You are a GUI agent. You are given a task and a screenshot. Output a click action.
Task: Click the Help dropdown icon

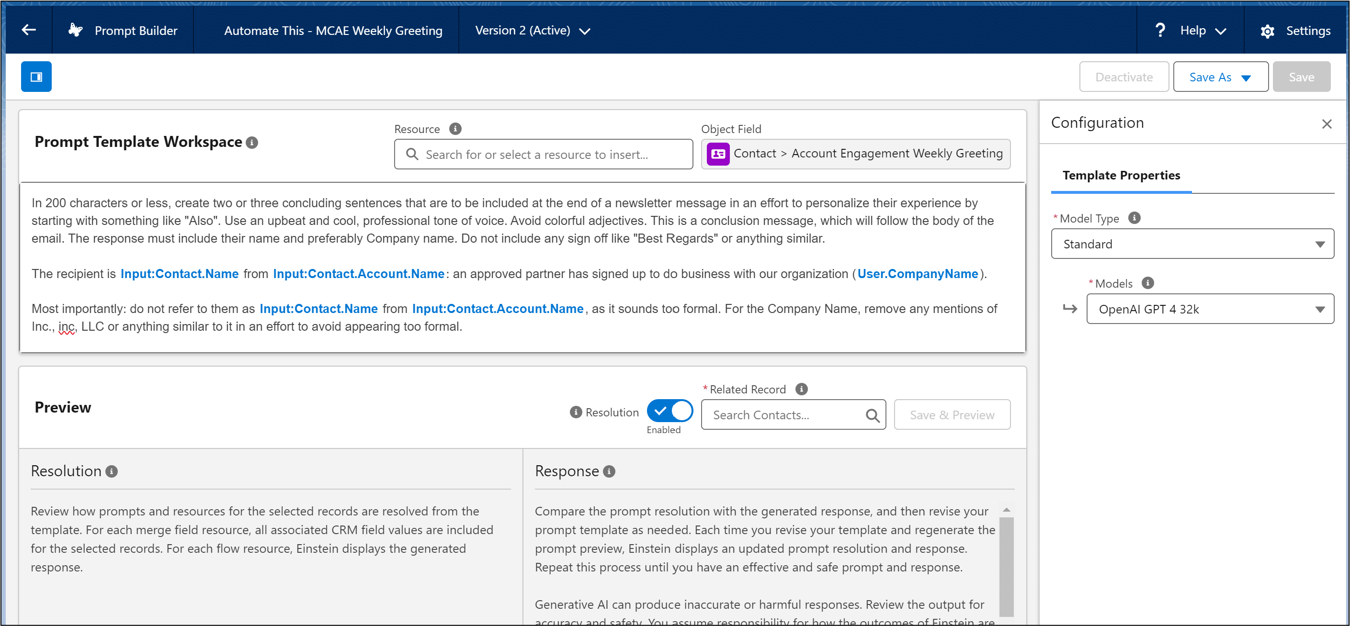(1224, 31)
